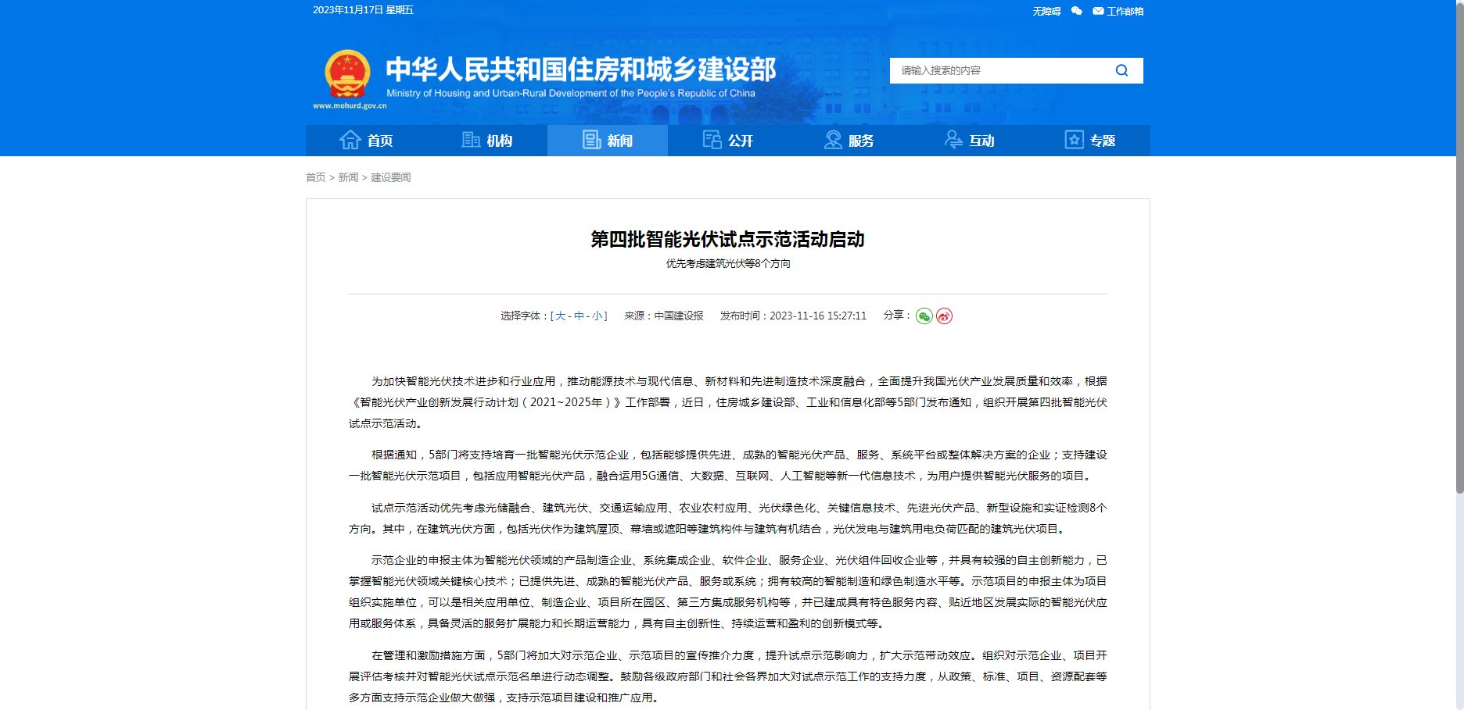Click the source text 中国建设报
This screenshot has width=1464, height=710.
(x=679, y=316)
